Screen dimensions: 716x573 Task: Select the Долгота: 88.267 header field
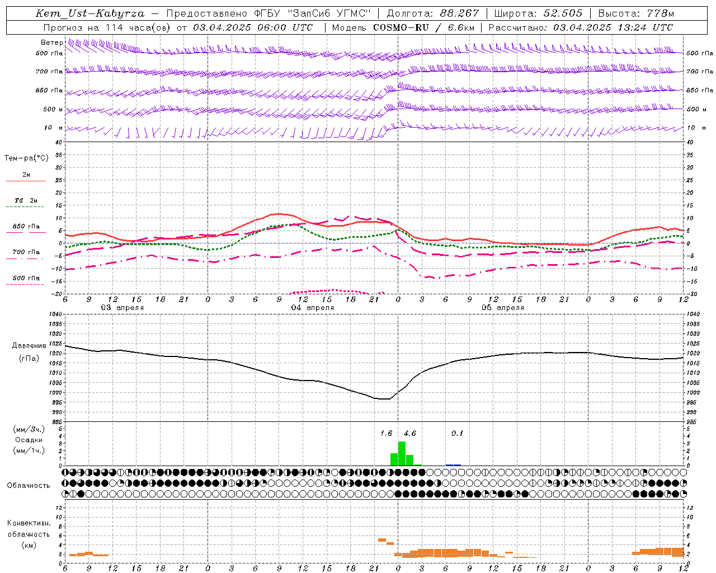pos(433,13)
